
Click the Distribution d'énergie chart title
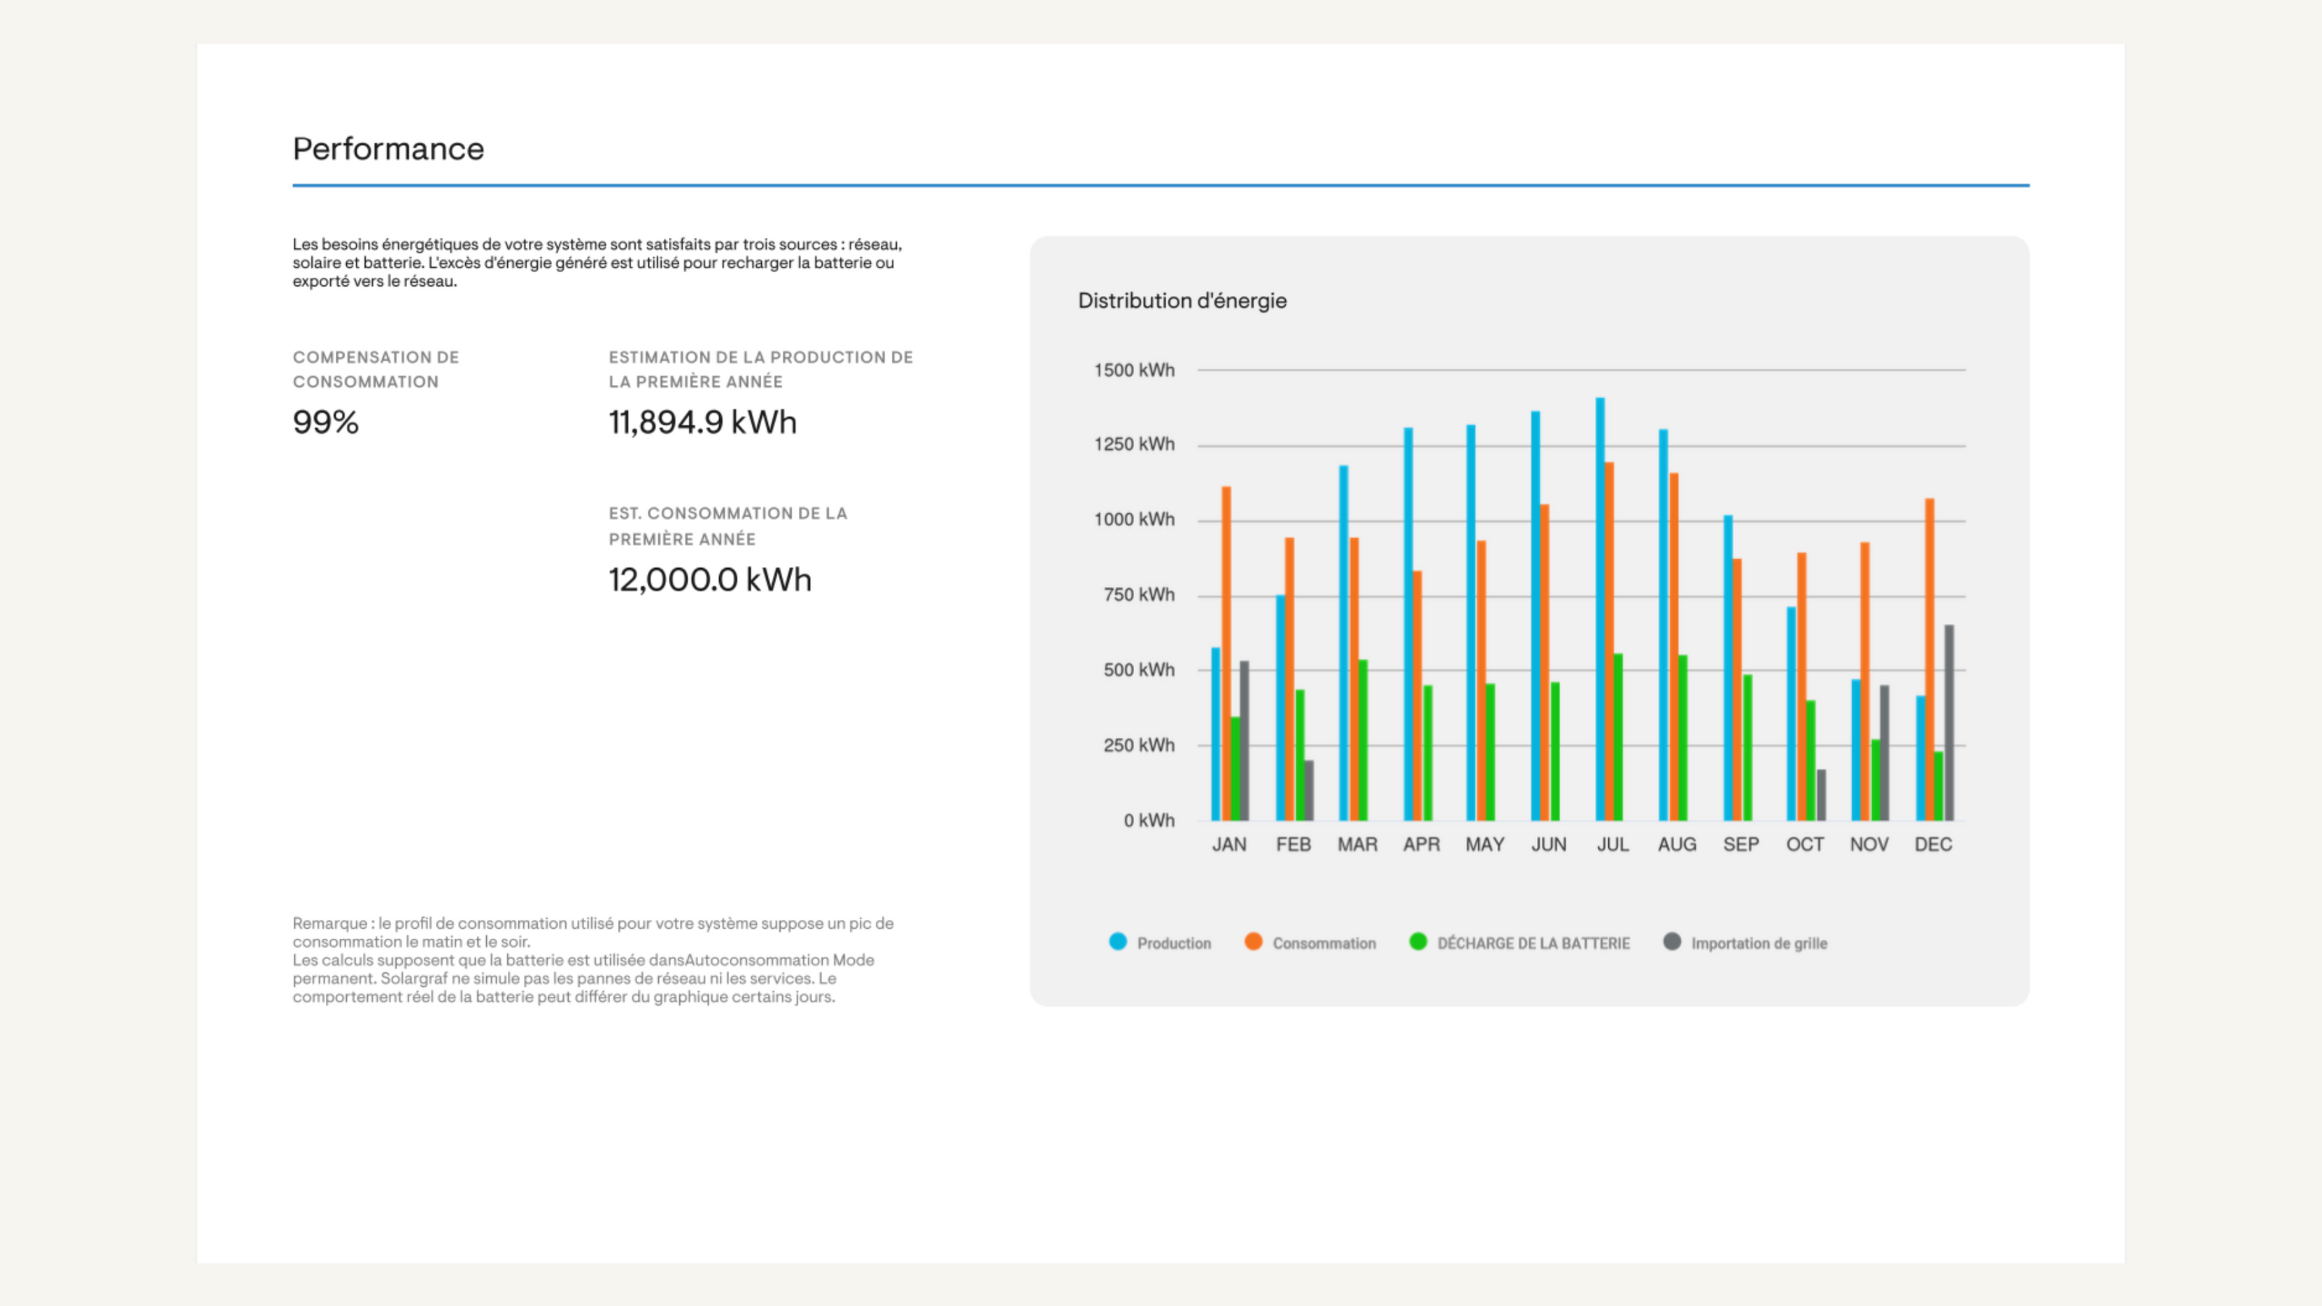[x=1182, y=301]
